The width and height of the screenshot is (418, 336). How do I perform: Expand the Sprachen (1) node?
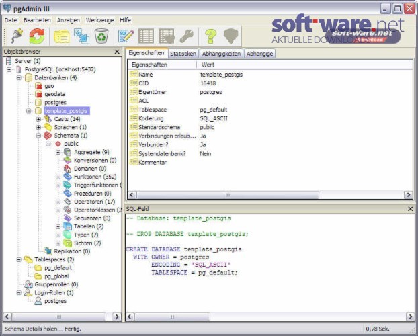[x=39, y=127]
